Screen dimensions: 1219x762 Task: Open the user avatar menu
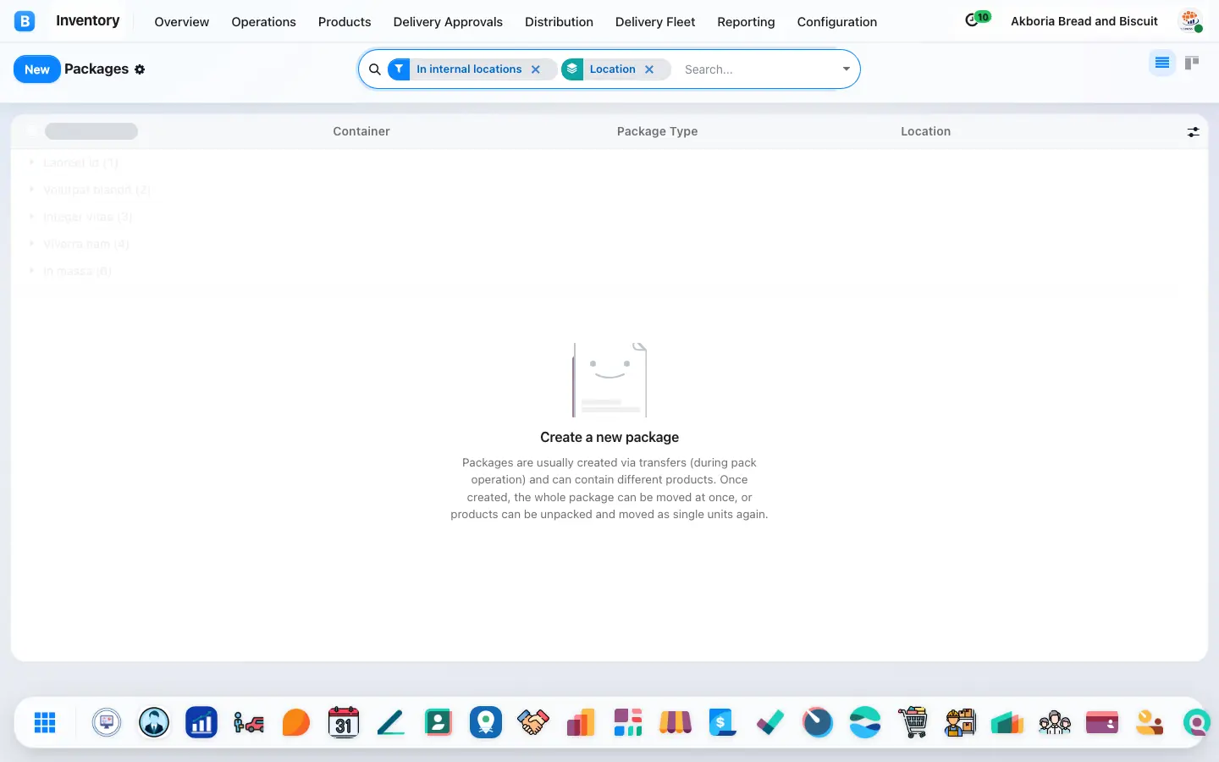pos(1191,21)
